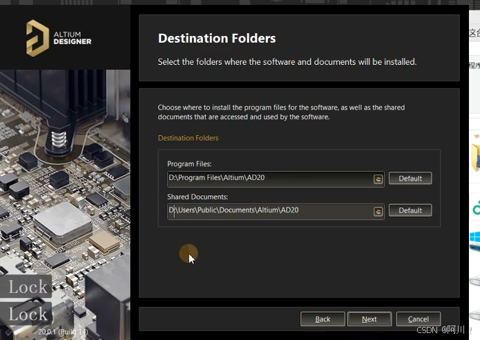
Task: Select the Destination Folders section label
Action: pyautogui.click(x=188, y=138)
